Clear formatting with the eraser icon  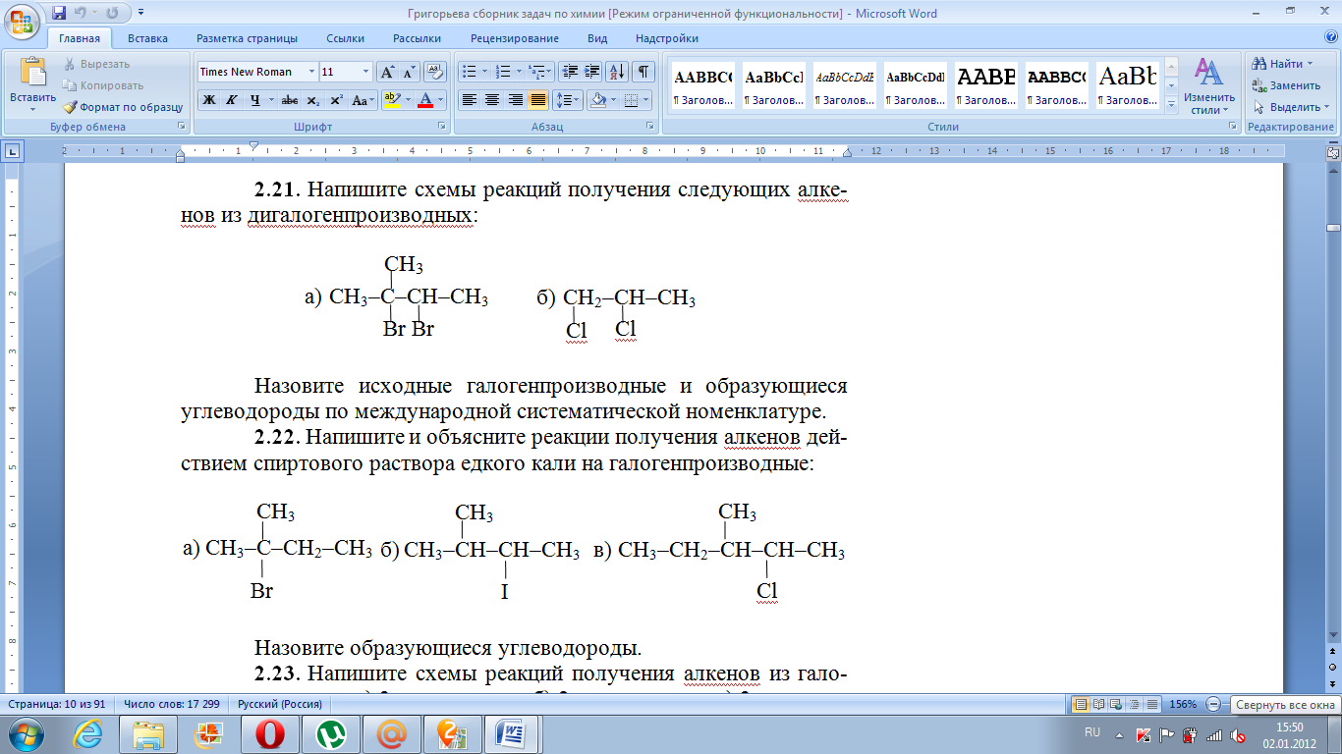(436, 72)
